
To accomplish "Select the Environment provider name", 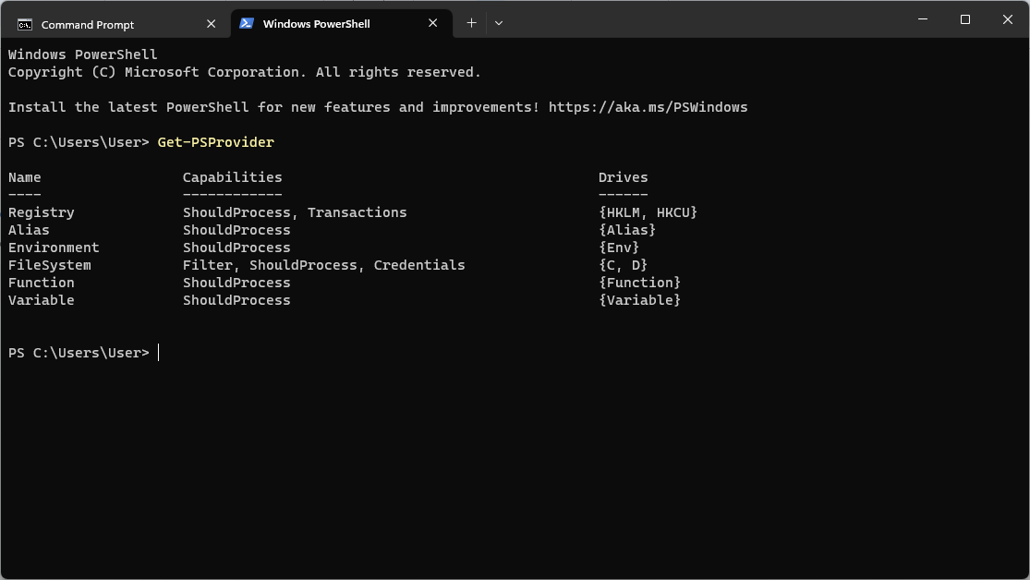I will click(x=54, y=248).
